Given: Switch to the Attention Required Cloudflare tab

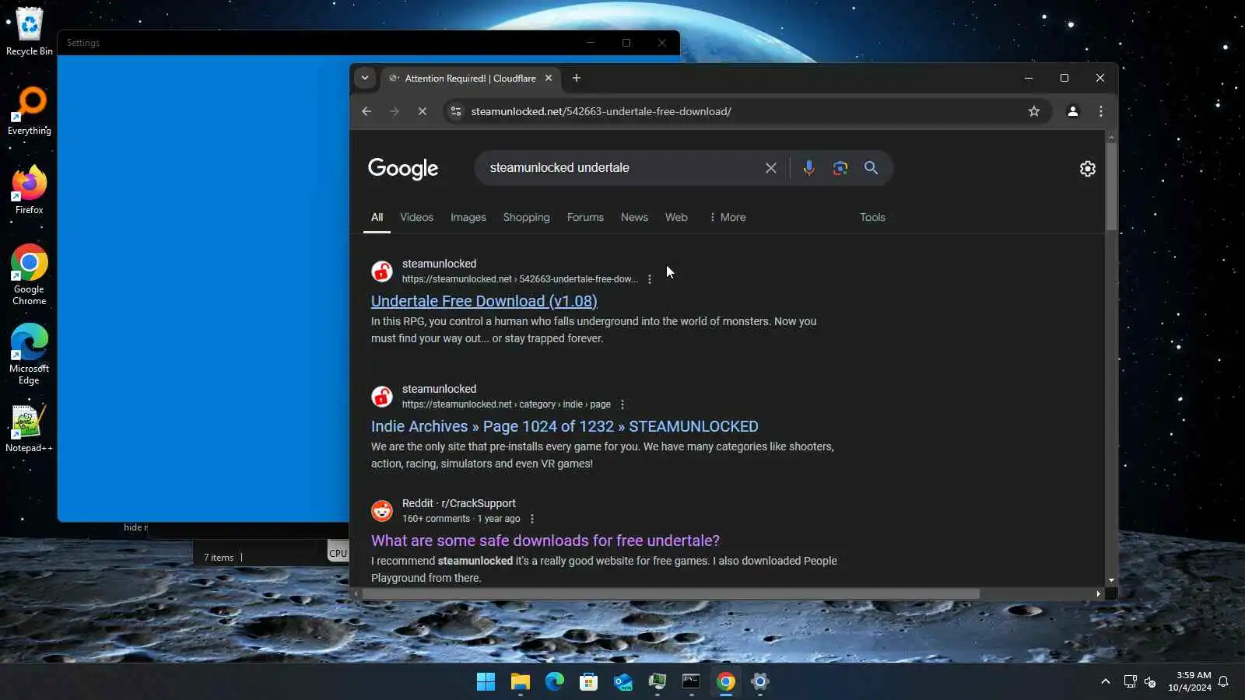Looking at the screenshot, I should (x=470, y=79).
